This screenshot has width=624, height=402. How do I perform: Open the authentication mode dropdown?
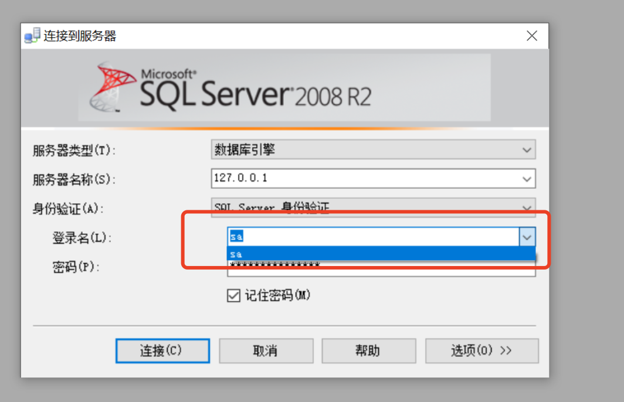373,207
